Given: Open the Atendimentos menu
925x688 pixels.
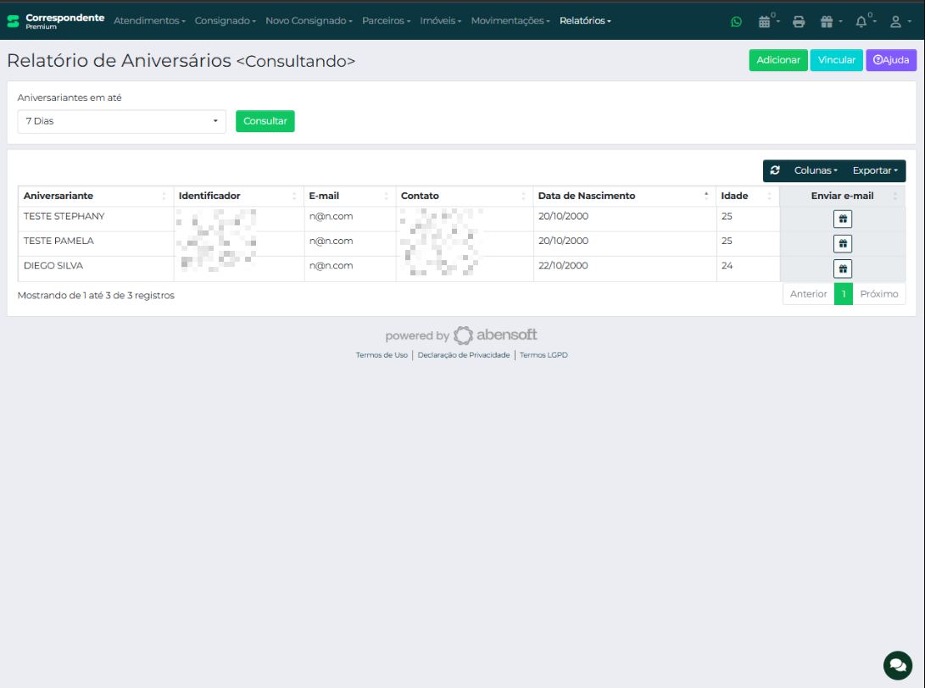Looking at the screenshot, I should pyautogui.click(x=149, y=20).
